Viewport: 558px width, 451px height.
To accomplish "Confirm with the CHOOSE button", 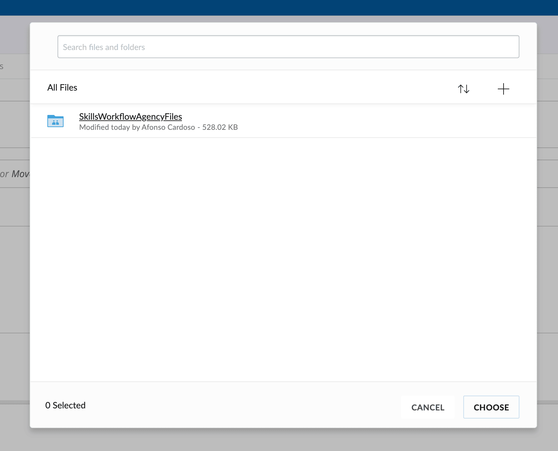I will [491, 407].
